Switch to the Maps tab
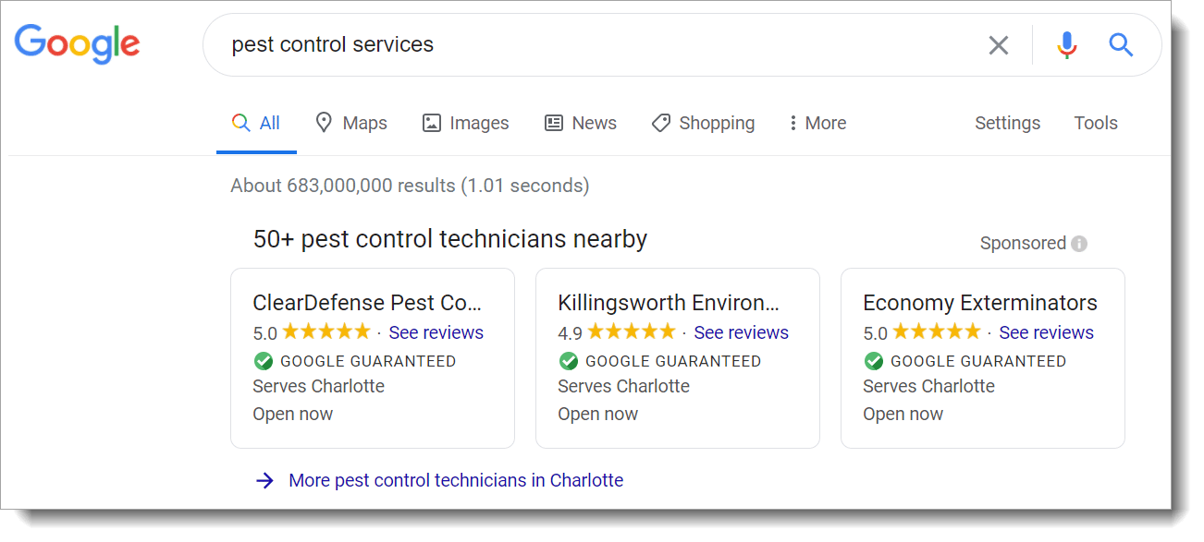 pos(351,124)
